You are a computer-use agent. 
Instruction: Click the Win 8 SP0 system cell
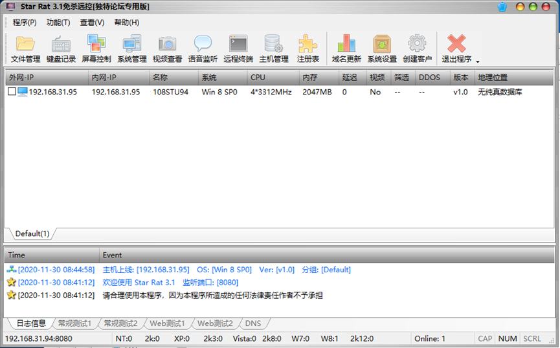point(219,92)
